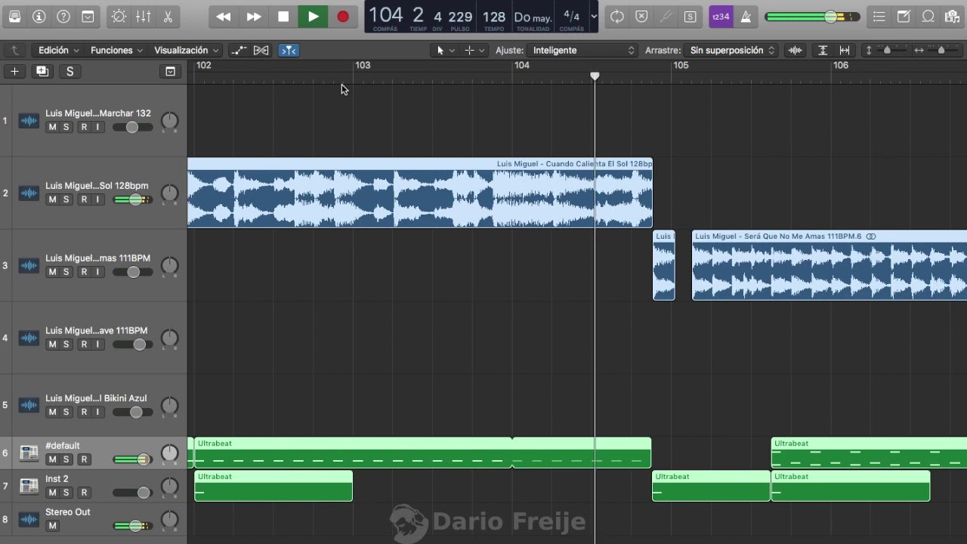Open the Visualización menu

pos(187,51)
